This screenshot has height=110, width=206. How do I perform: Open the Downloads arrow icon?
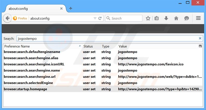pyautogui.click(x=166, y=18)
